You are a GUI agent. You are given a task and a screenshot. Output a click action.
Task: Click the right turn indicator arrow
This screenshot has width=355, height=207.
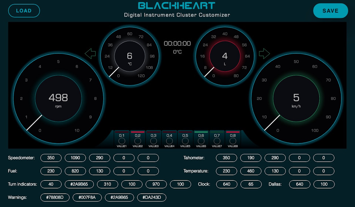264,54
